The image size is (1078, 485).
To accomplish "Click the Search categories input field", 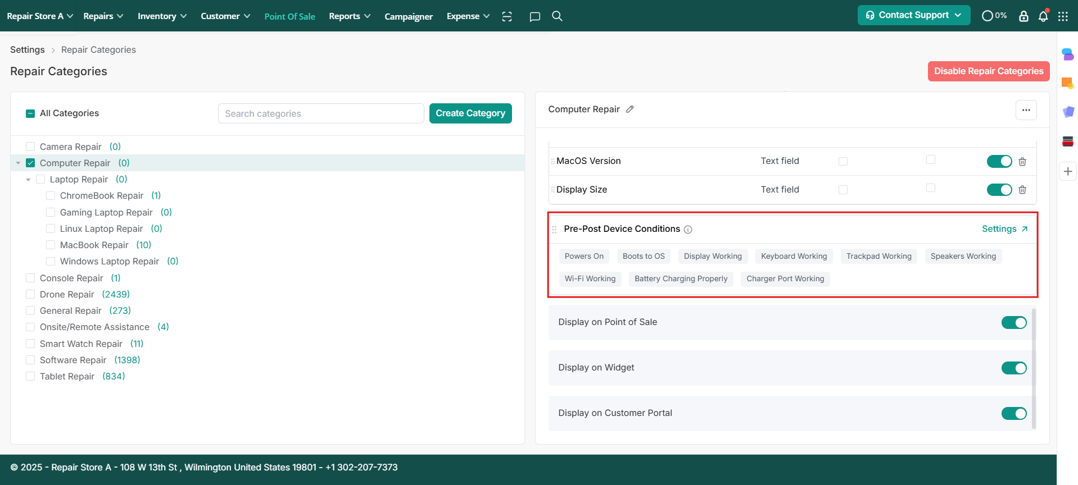I will coord(320,113).
